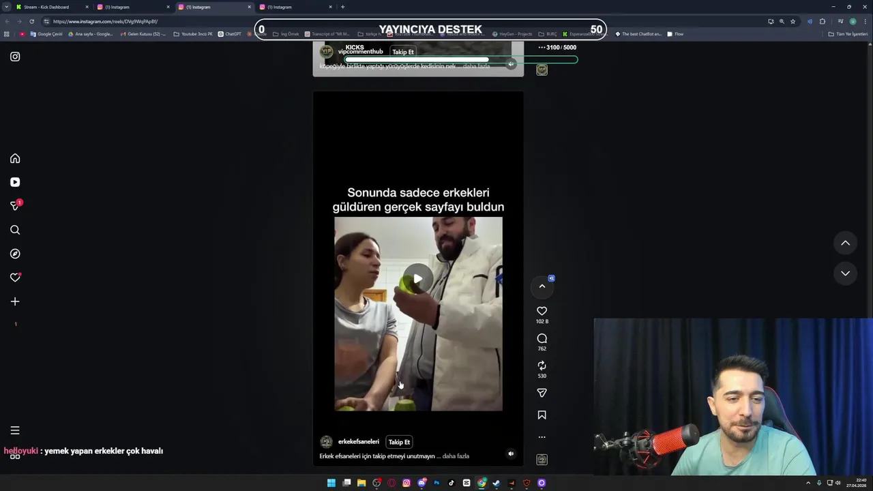
Task: Go to previous reel with up arrow
Action: 845,243
